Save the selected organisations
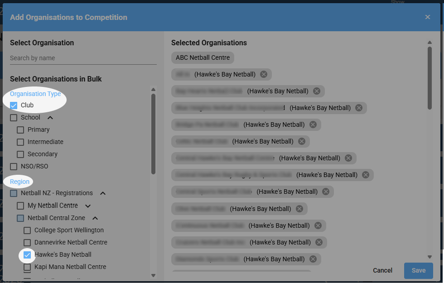This screenshot has width=444, height=283. tap(419, 271)
